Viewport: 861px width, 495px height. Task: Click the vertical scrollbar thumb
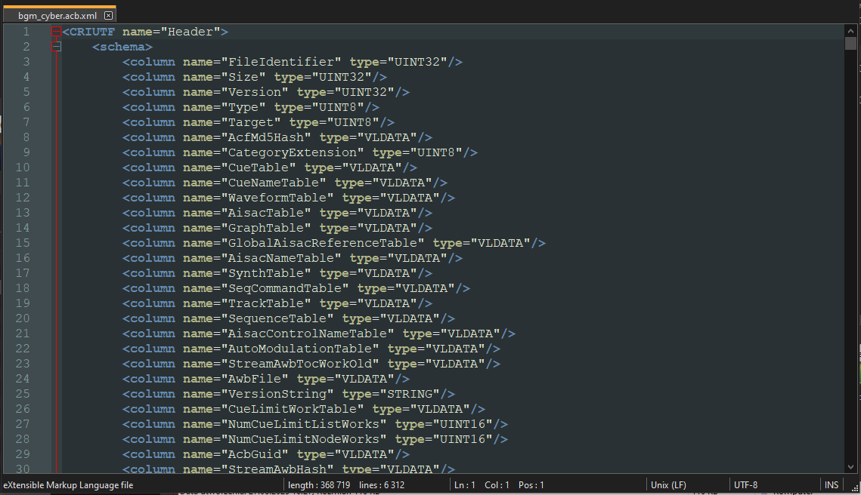click(x=850, y=43)
